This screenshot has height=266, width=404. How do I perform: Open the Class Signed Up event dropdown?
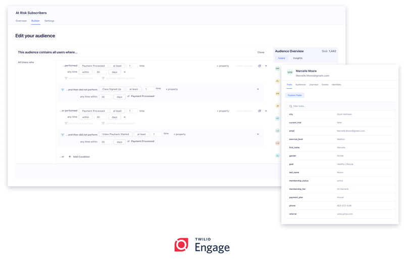(112, 89)
